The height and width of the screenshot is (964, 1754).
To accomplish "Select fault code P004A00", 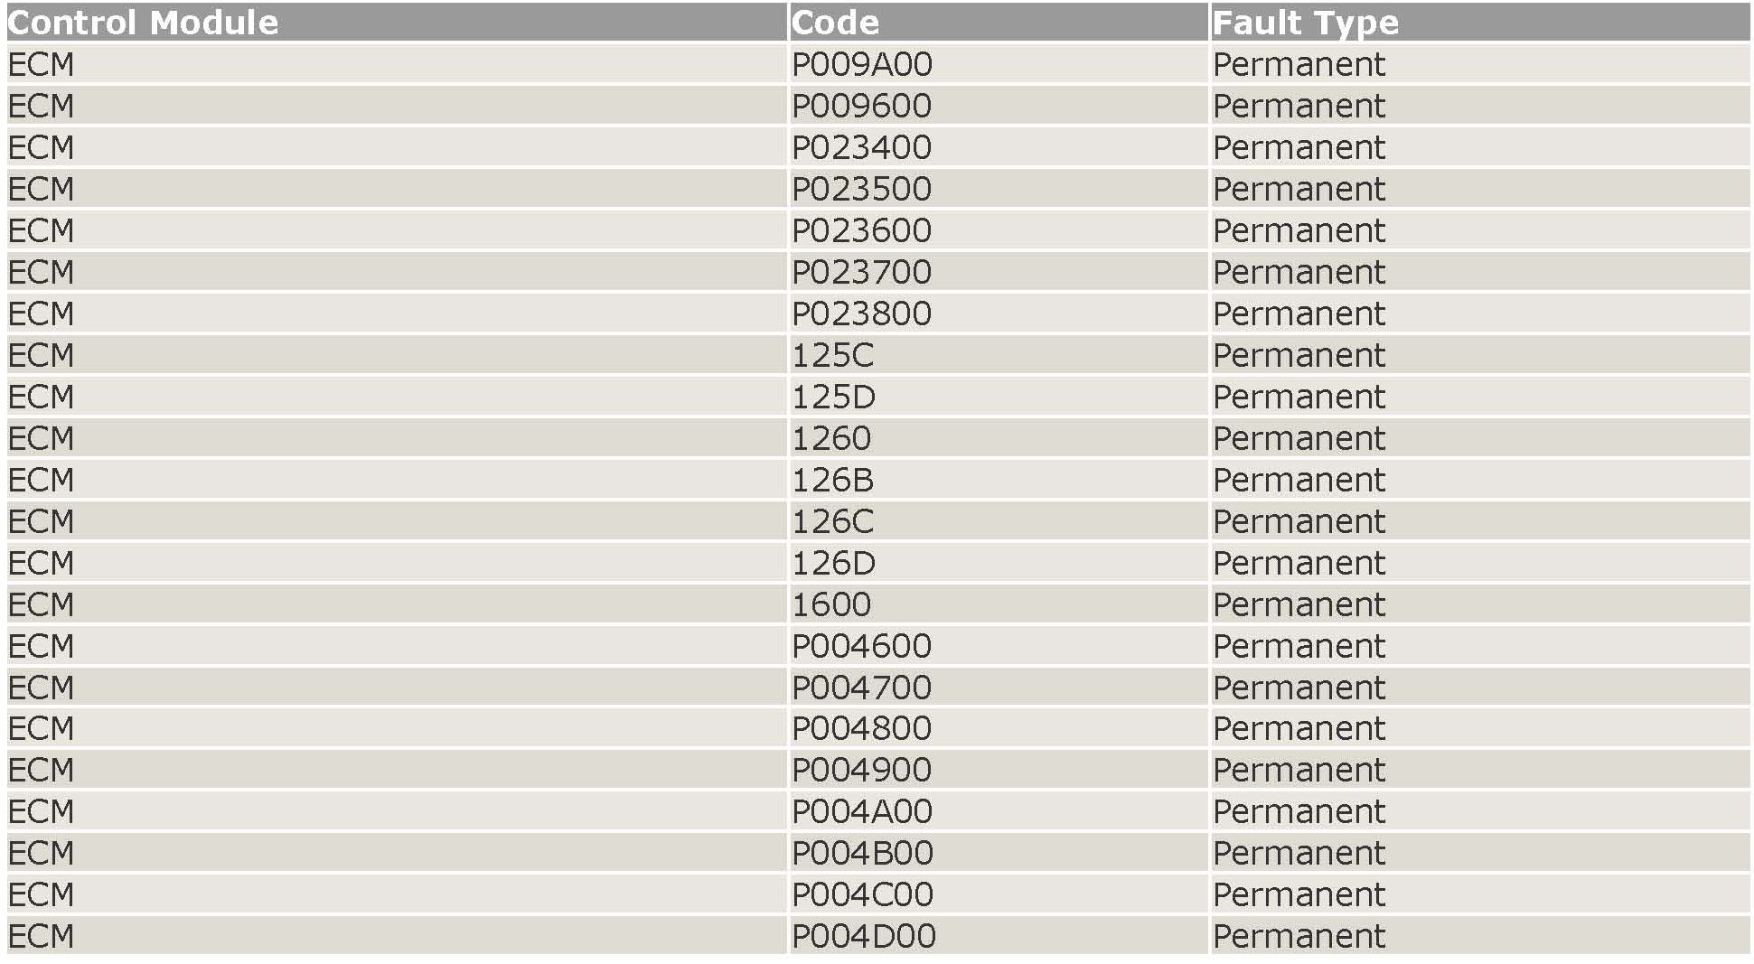I will 861,811.
